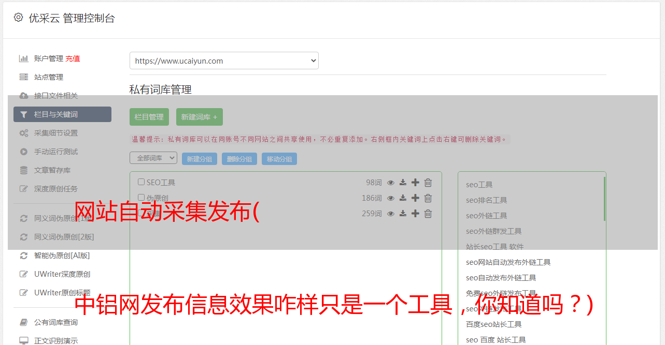This screenshot has height=345, width=665.
Task: Click the edit icon beside 深度原创任务
Action: click(23, 189)
